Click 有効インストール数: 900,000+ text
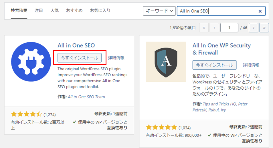This screenshot has width=273, height=148. coord(174,135)
